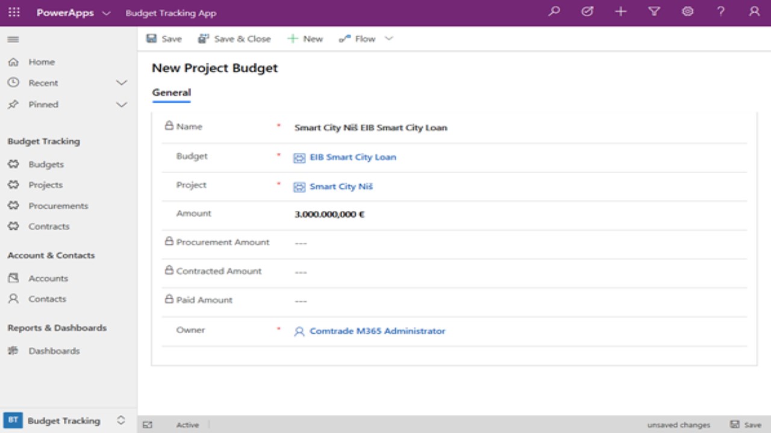
Task: Open Budgets in the navigation
Action: pyautogui.click(x=46, y=164)
